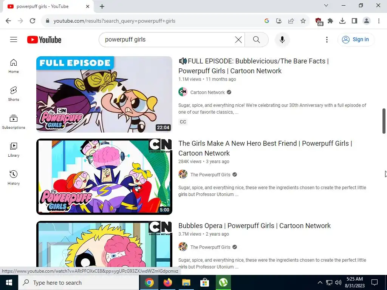Open The Girls Make A New Hero title
Viewport: 387px width, 290px height.
pyautogui.click(x=265, y=148)
